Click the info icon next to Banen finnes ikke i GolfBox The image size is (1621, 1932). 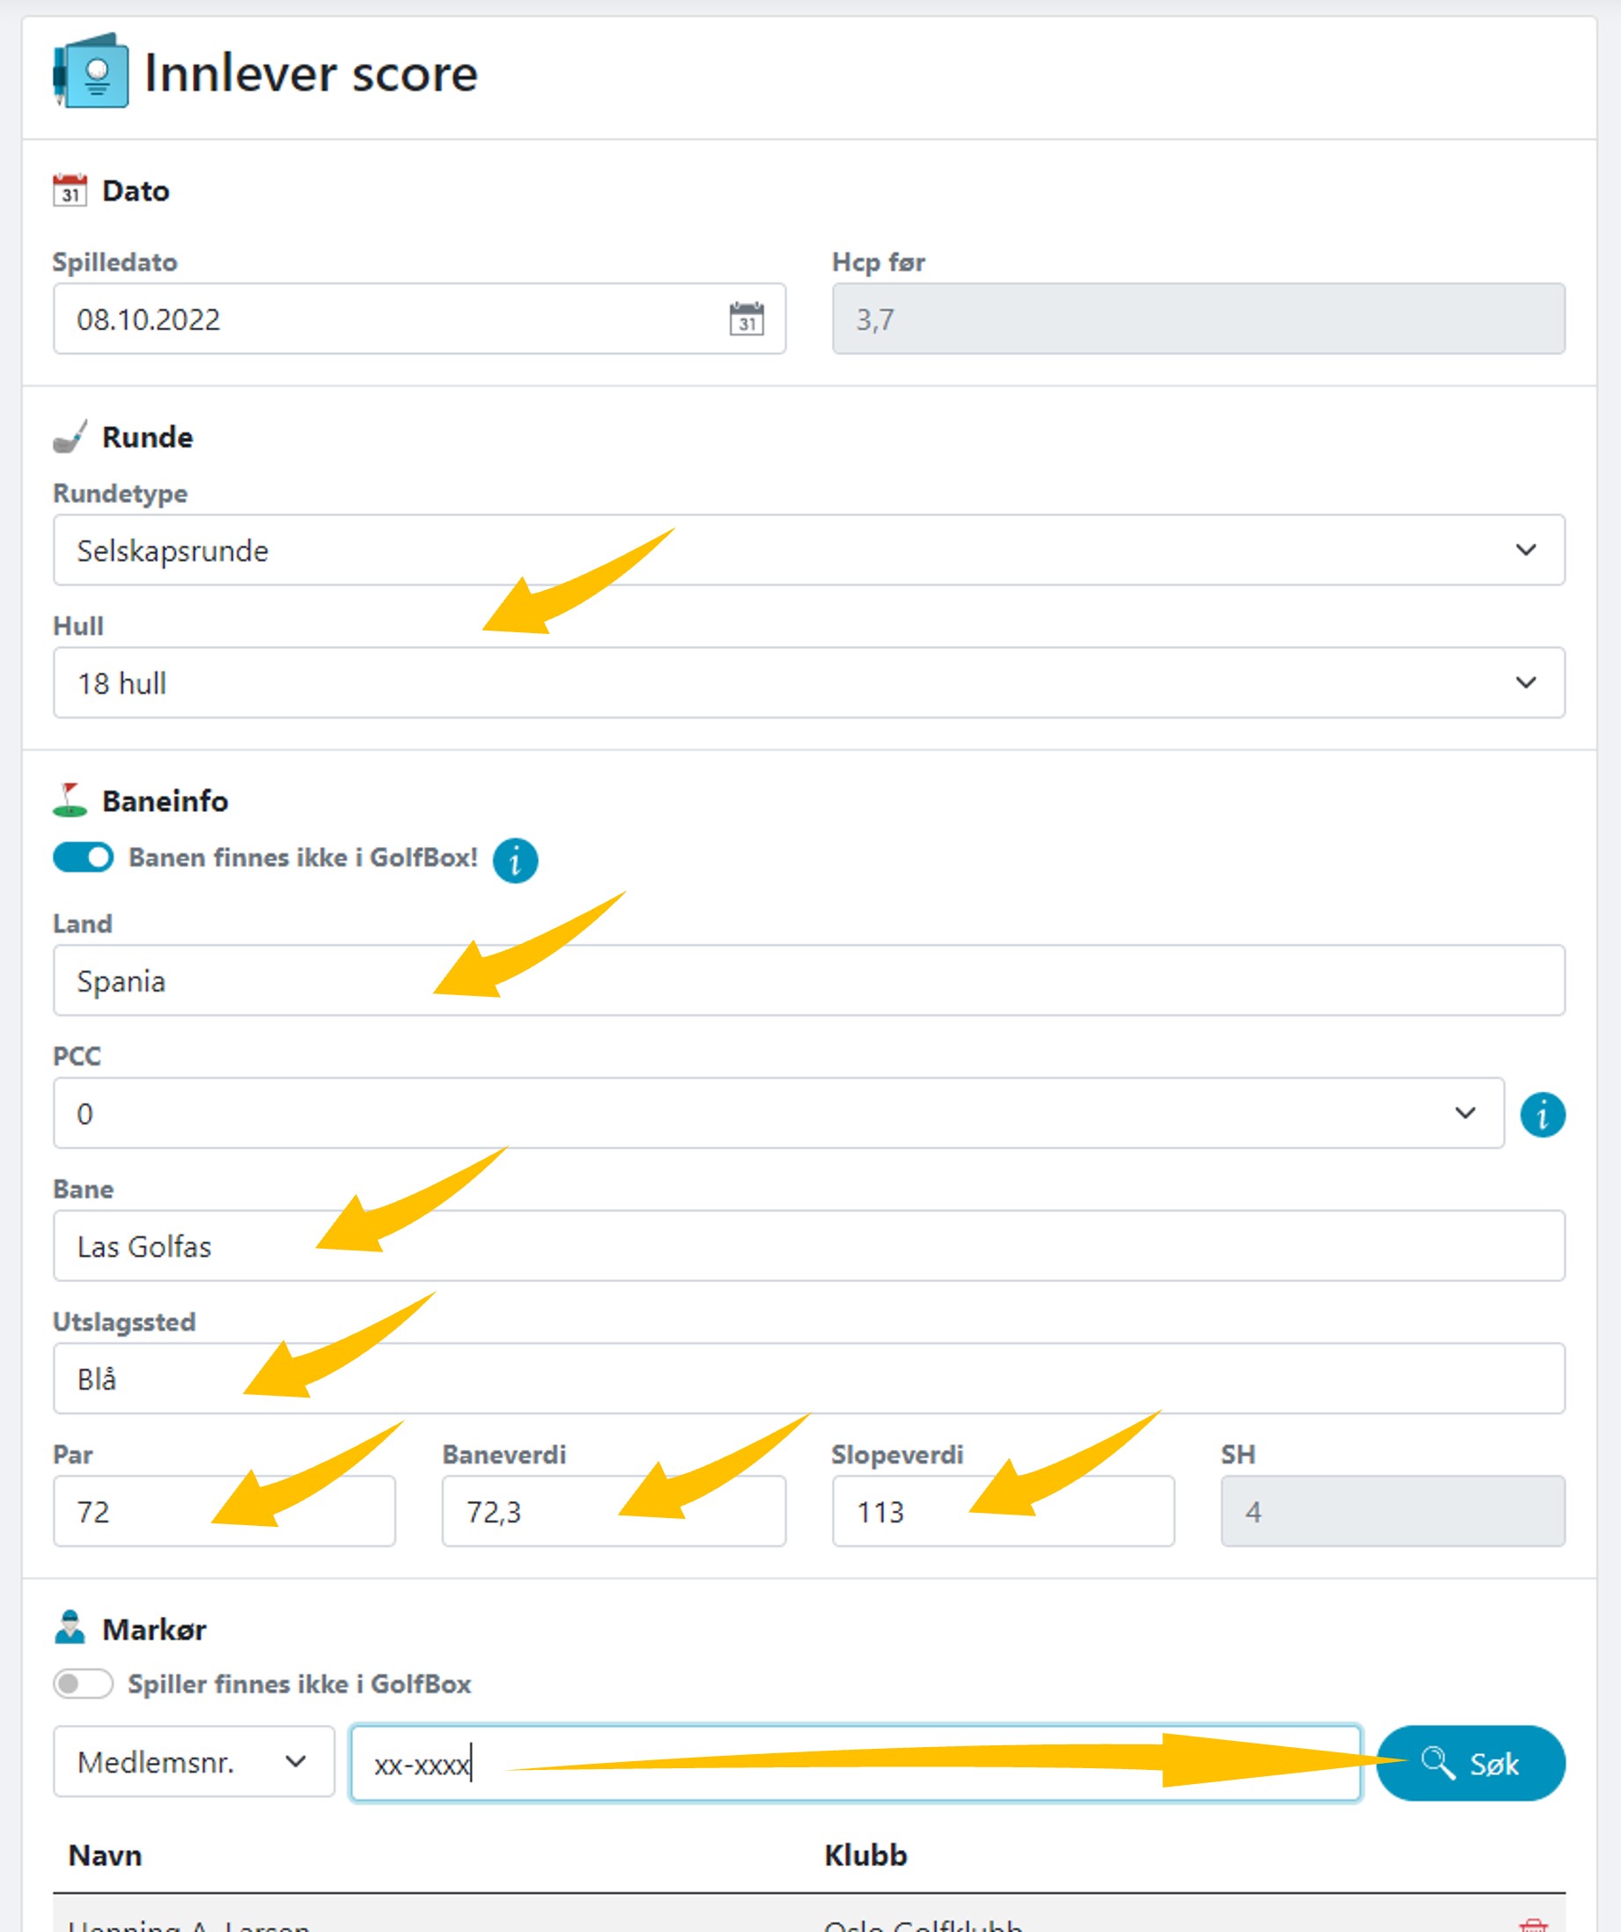pos(515,860)
